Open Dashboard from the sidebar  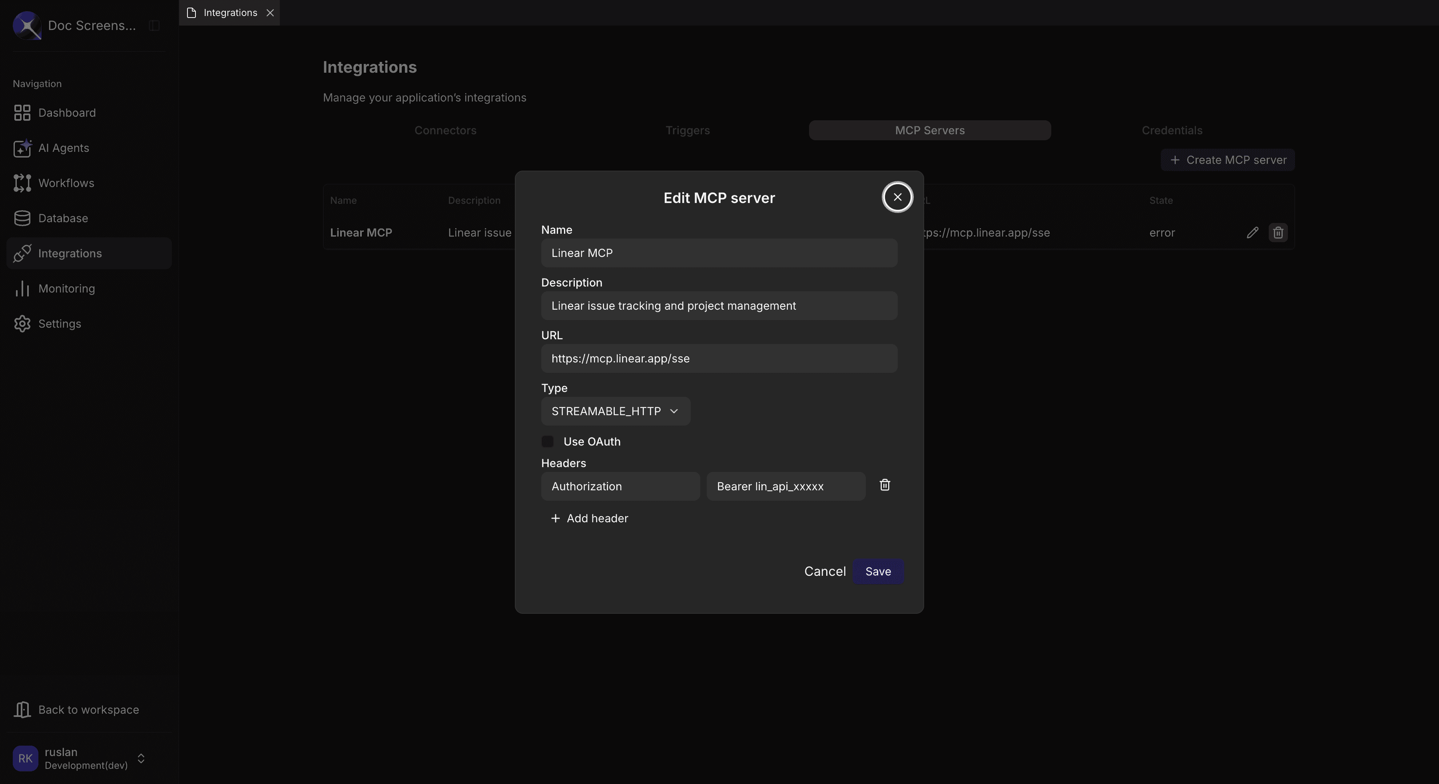(66, 113)
